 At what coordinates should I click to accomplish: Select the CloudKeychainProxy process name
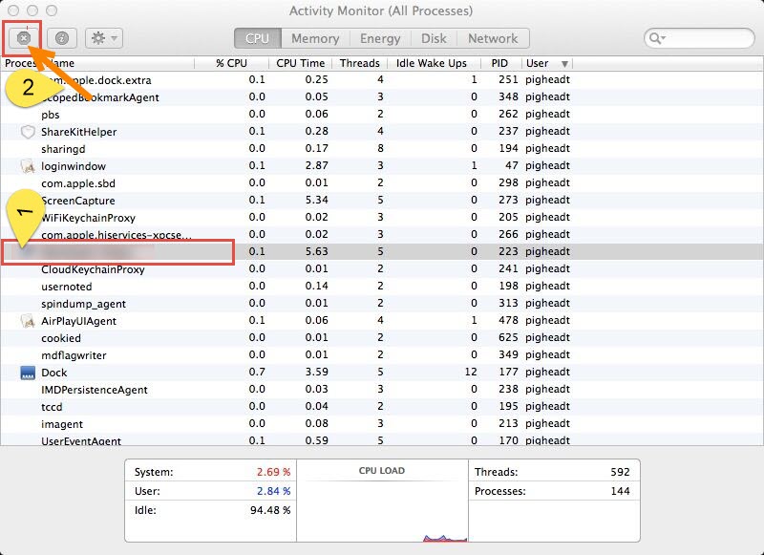tap(93, 269)
